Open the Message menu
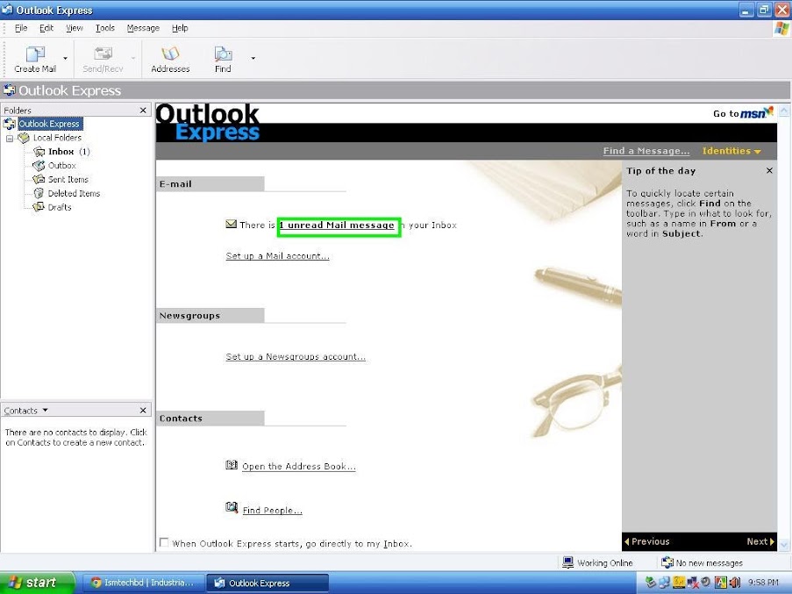The height and width of the screenshot is (594, 792). click(143, 28)
